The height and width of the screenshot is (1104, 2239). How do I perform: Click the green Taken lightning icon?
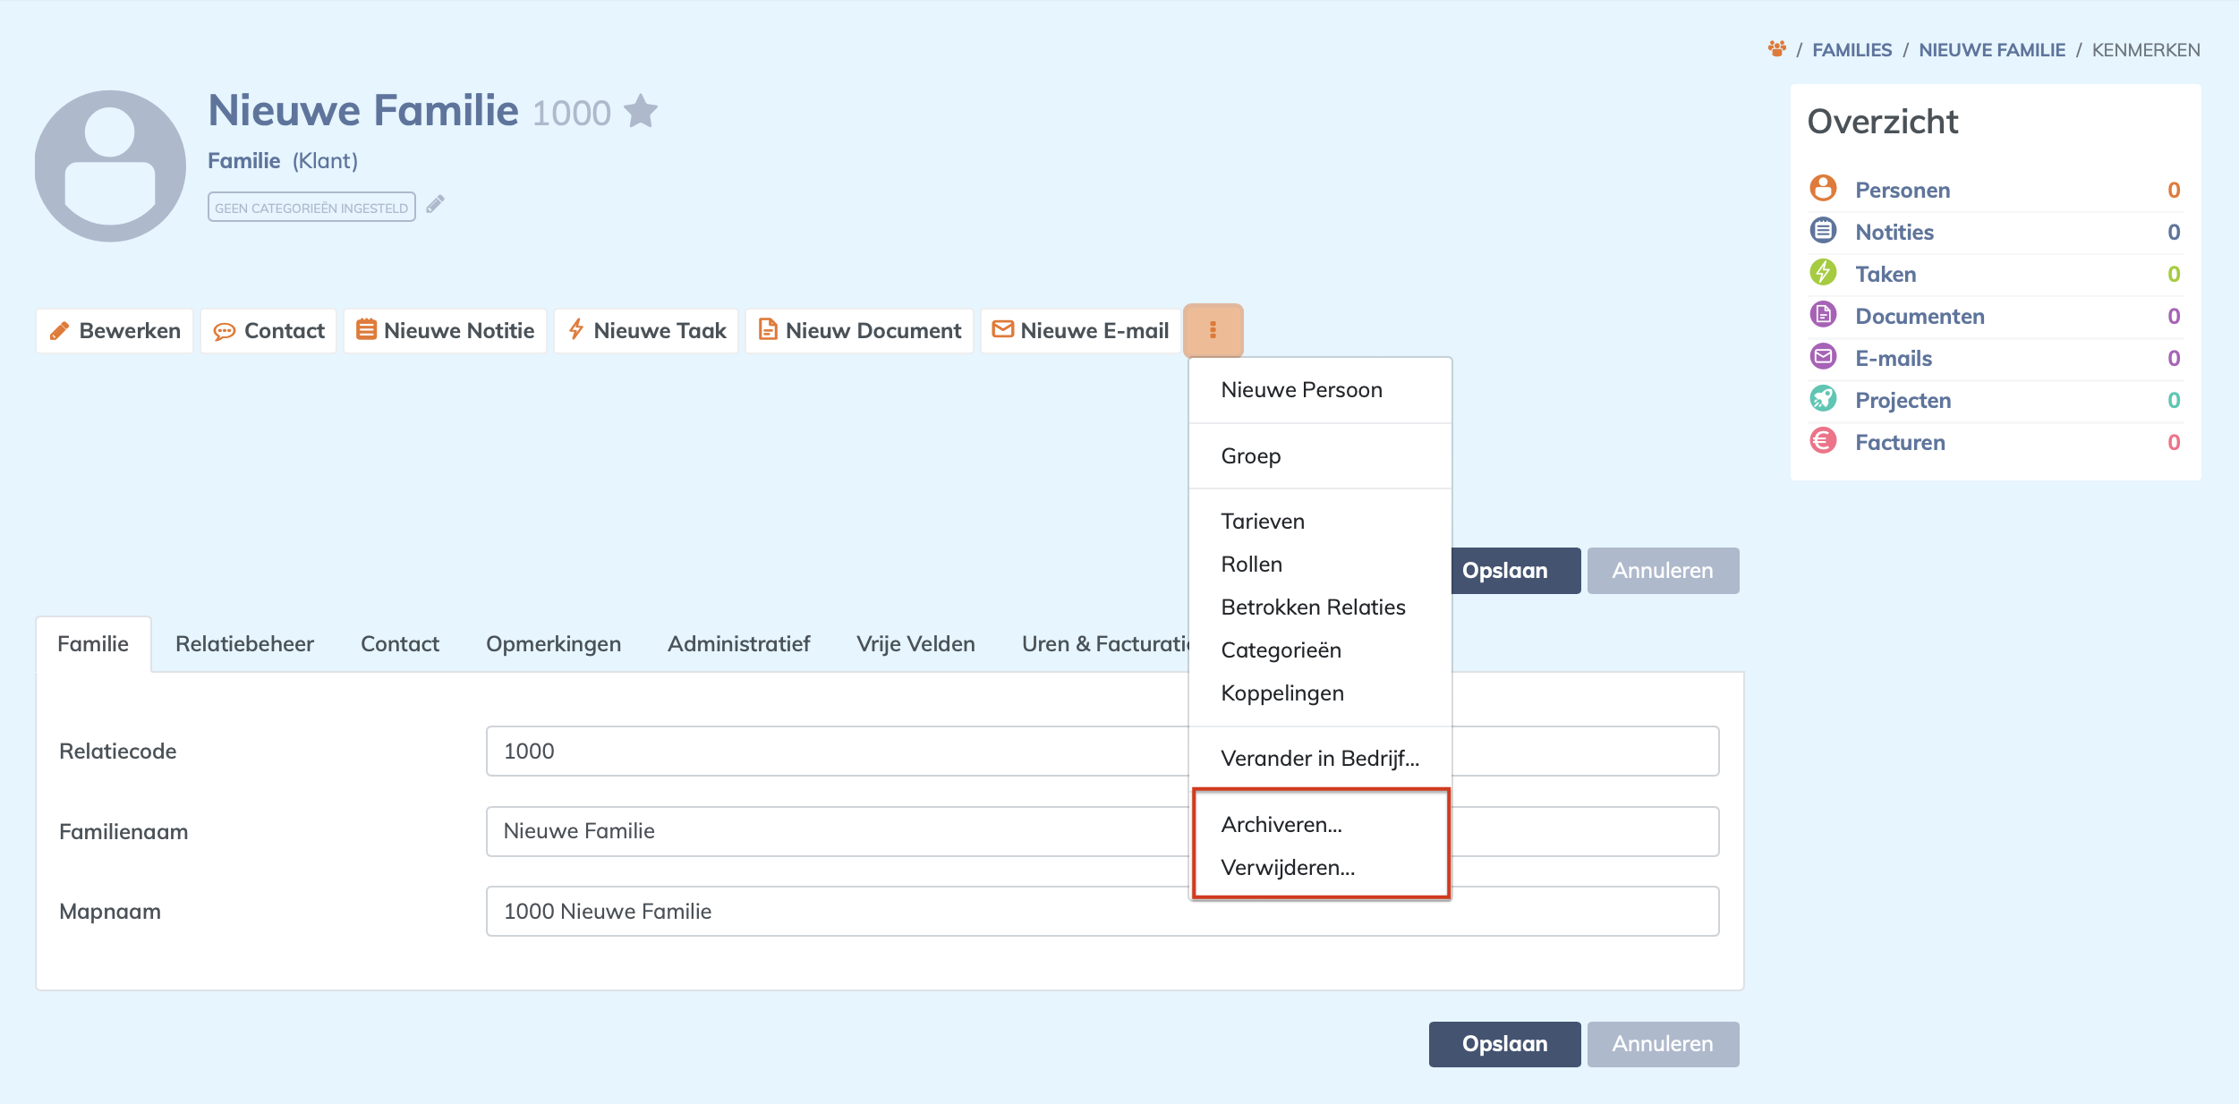(1823, 273)
